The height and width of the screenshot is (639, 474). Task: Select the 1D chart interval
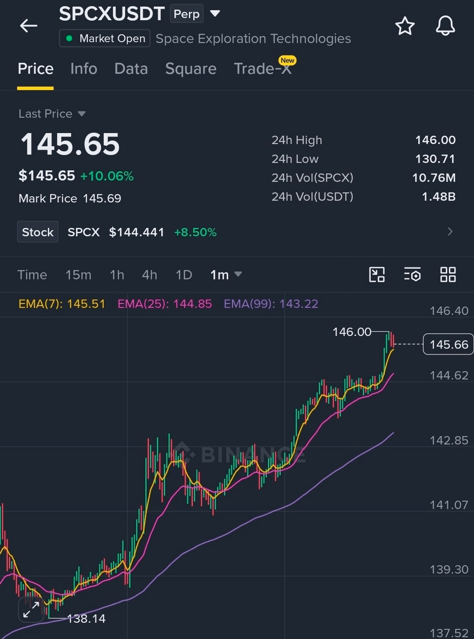(x=184, y=275)
